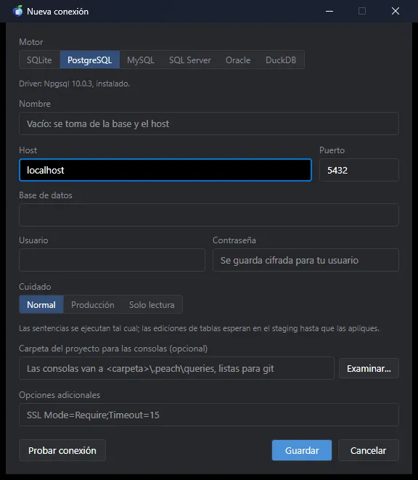Click the project folder path field
Screen dimensions: 418x480
tap(176, 368)
